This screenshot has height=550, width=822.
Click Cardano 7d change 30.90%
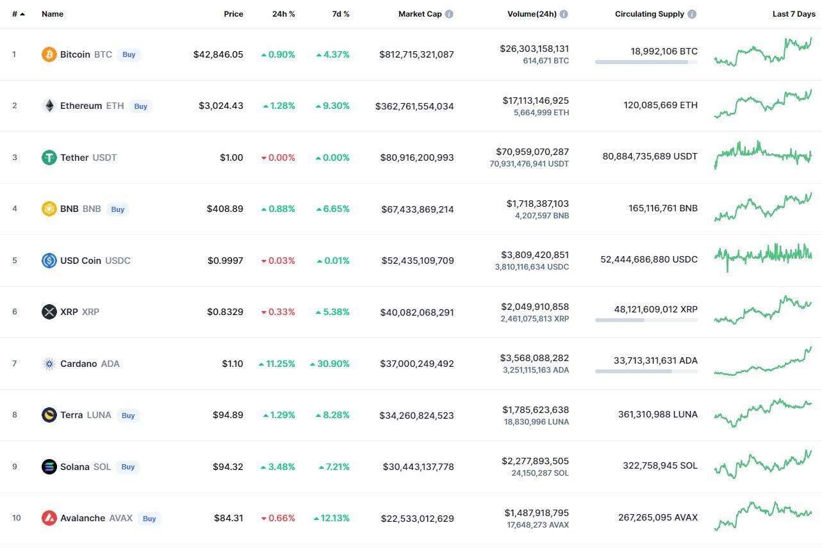330,364
